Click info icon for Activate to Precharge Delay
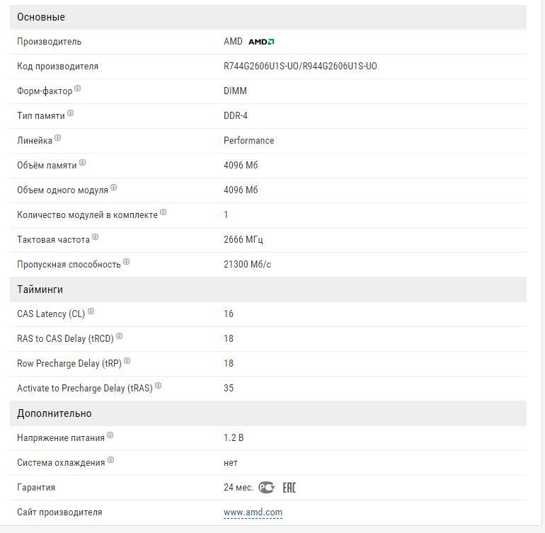This screenshot has width=545, height=533. point(158,386)
